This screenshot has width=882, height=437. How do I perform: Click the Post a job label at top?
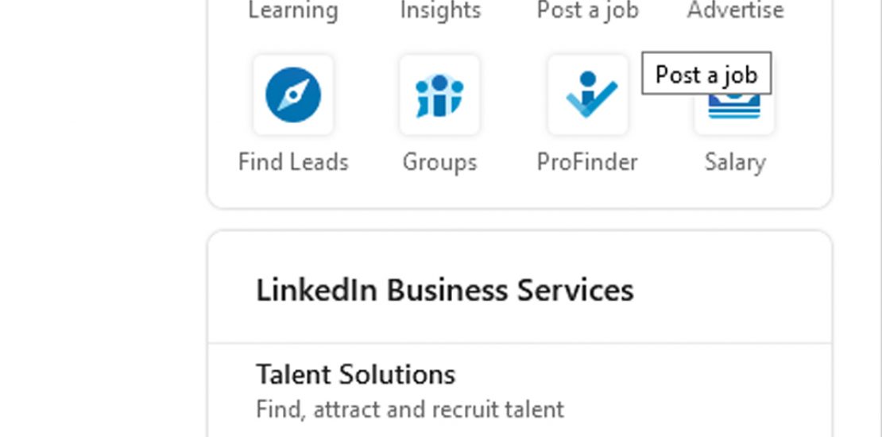pos(587,10)
